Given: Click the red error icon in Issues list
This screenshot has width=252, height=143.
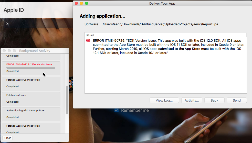Looking at the screenshot, I should (x=88, y=40).
